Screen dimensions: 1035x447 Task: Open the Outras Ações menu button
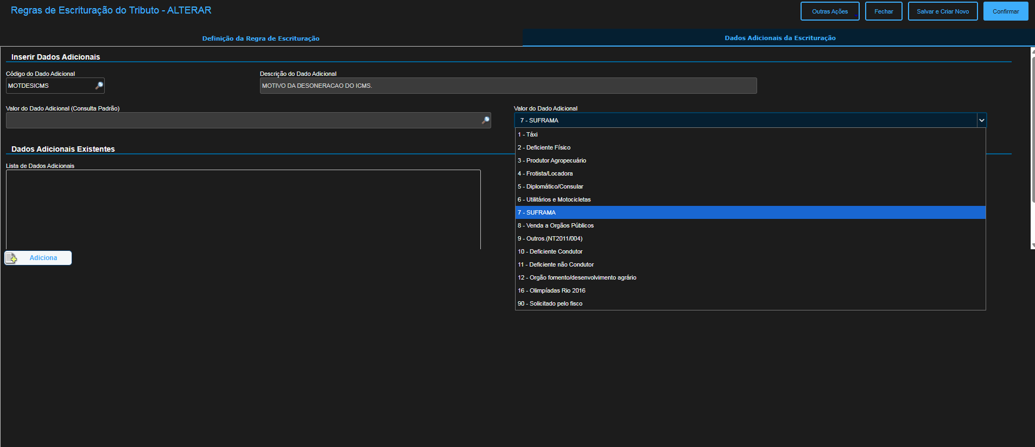coord(829,11)
